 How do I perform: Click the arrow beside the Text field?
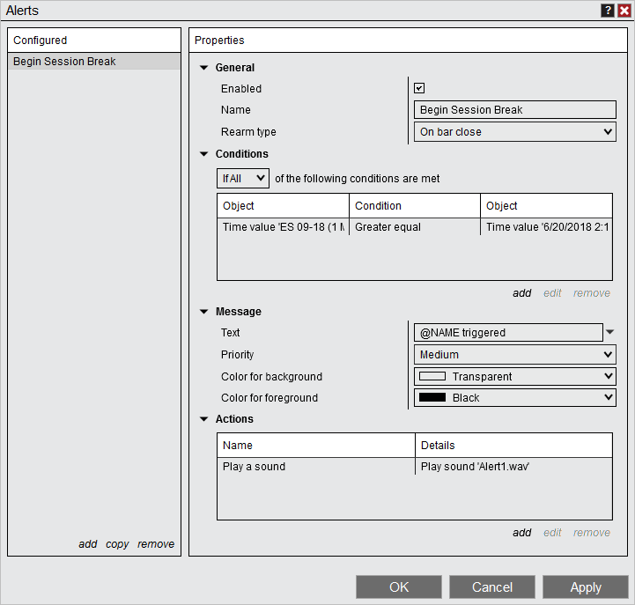[x=610, y=332]
